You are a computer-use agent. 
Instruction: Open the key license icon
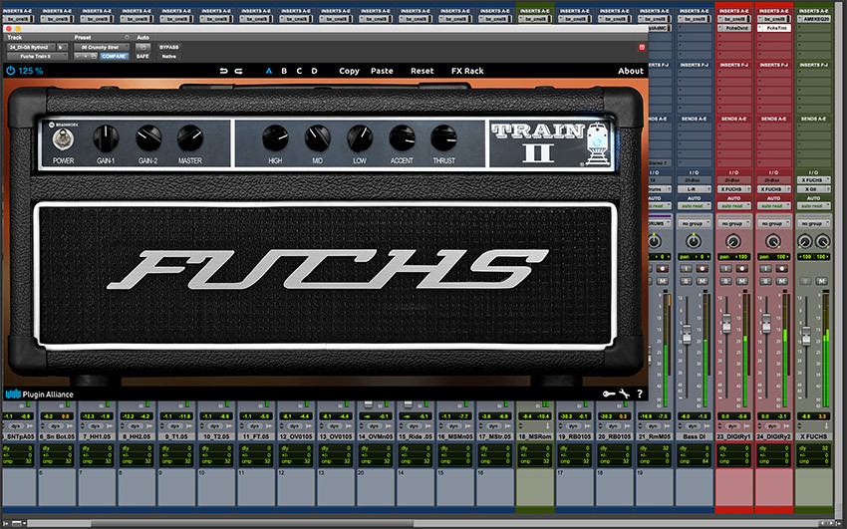[608, 395]
